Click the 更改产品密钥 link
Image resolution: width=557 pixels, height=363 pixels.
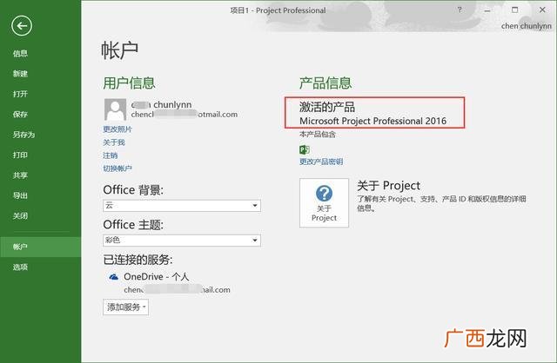pyautogui.click(x=321, y=162)
